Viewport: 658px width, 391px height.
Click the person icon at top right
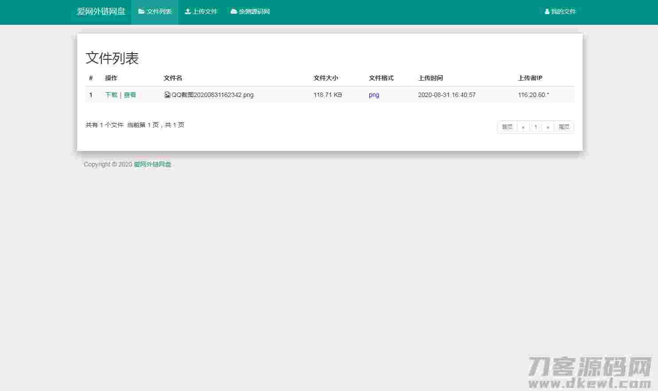pyautogui.click(x=546, y=12)
